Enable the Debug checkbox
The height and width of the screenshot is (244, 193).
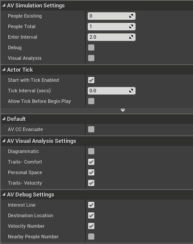(x=91, y=47)
